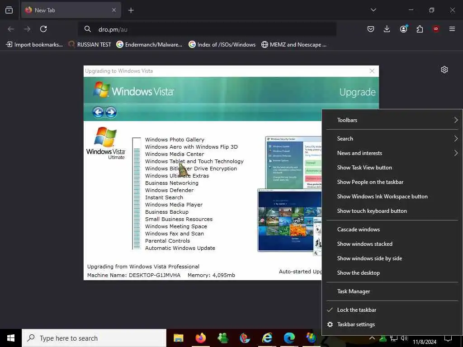
Task: Open the Index of /ISOs/Windows bookmark
Action: point(222,45)
